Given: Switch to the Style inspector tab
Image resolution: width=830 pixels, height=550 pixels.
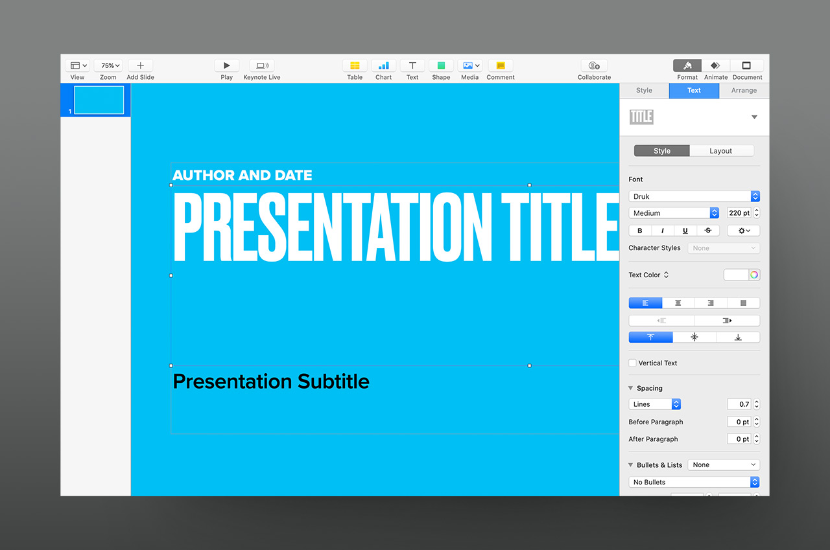Looking at the screenshot, I should 644,91.
